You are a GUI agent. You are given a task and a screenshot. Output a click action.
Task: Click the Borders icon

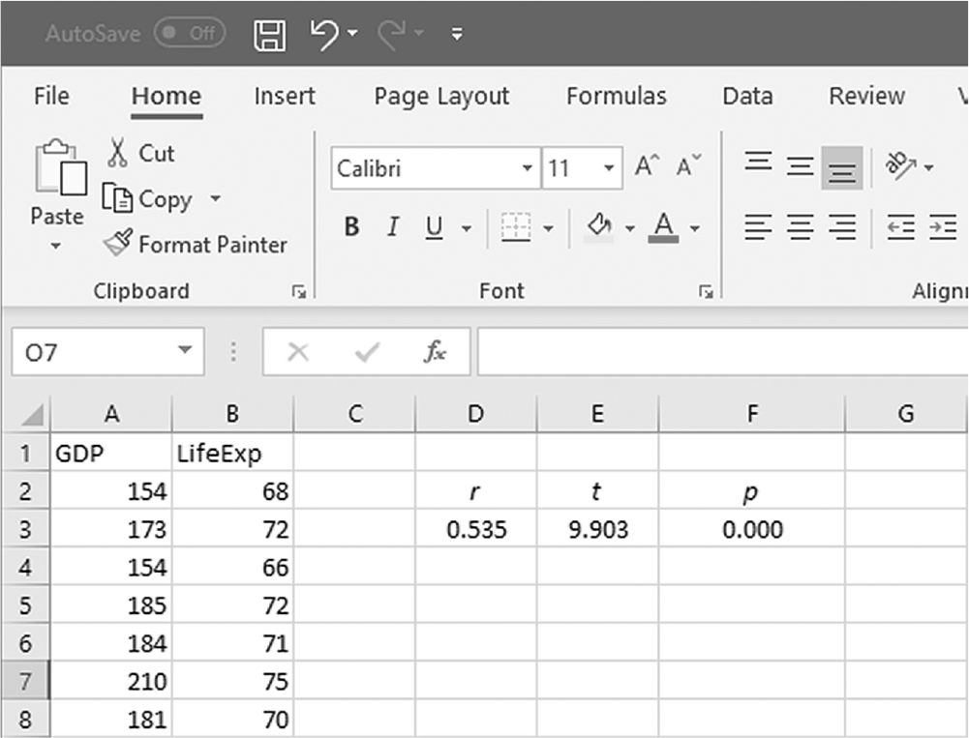click(515, 227)
